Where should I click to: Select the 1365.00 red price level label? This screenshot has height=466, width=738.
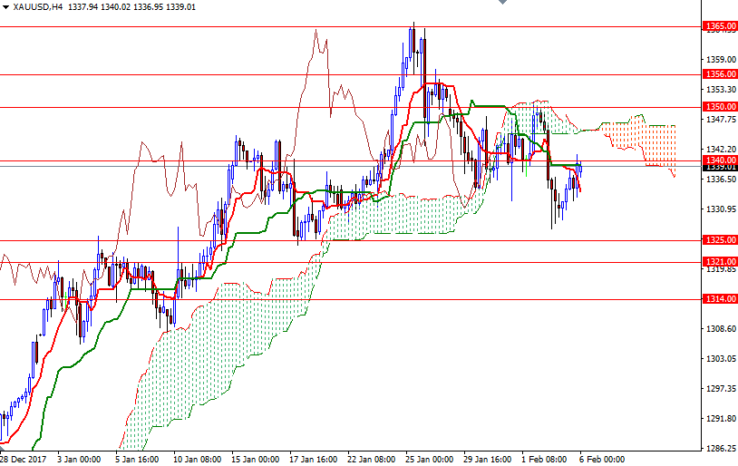click(x=719, y=27)
